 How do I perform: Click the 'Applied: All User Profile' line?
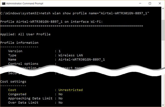click(25, 34)
